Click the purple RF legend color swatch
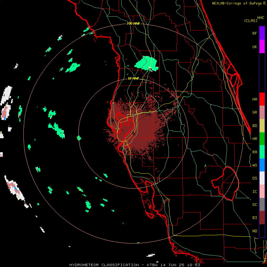 [262, 33]
